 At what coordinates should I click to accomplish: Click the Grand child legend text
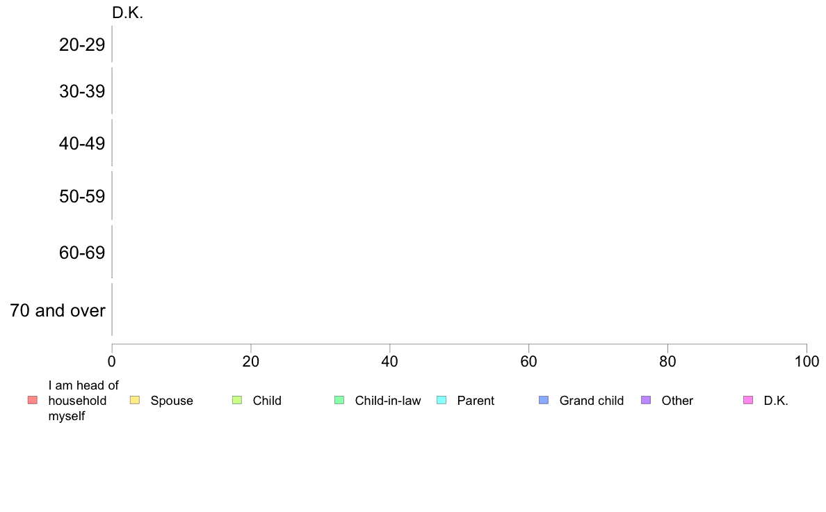[592, 401]
